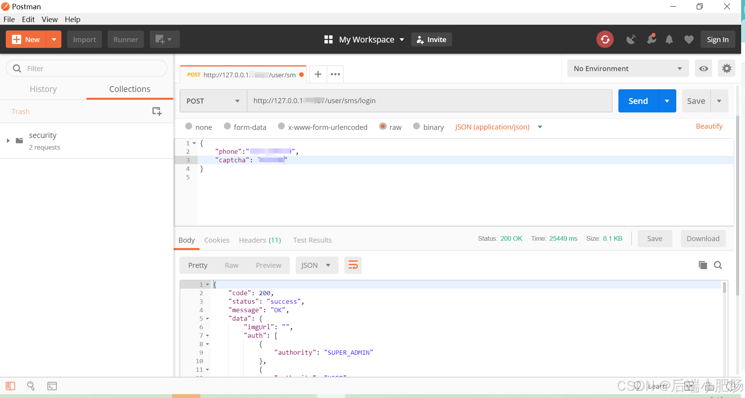Image resolution: width=745 pixels, height=398 pixels.
Task: Select Pretty response view
Action: point(198,265)
